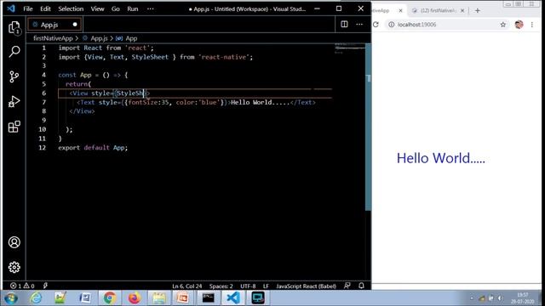Click 'react-native' import string
545x306 pixels.
pyautogui.click(x=224, y=57)
